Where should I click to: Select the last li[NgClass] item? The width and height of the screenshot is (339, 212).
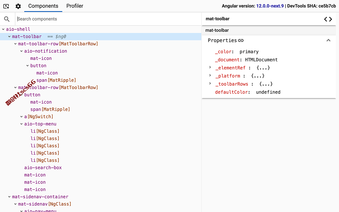pyautogui.click(x=45, y=160)
